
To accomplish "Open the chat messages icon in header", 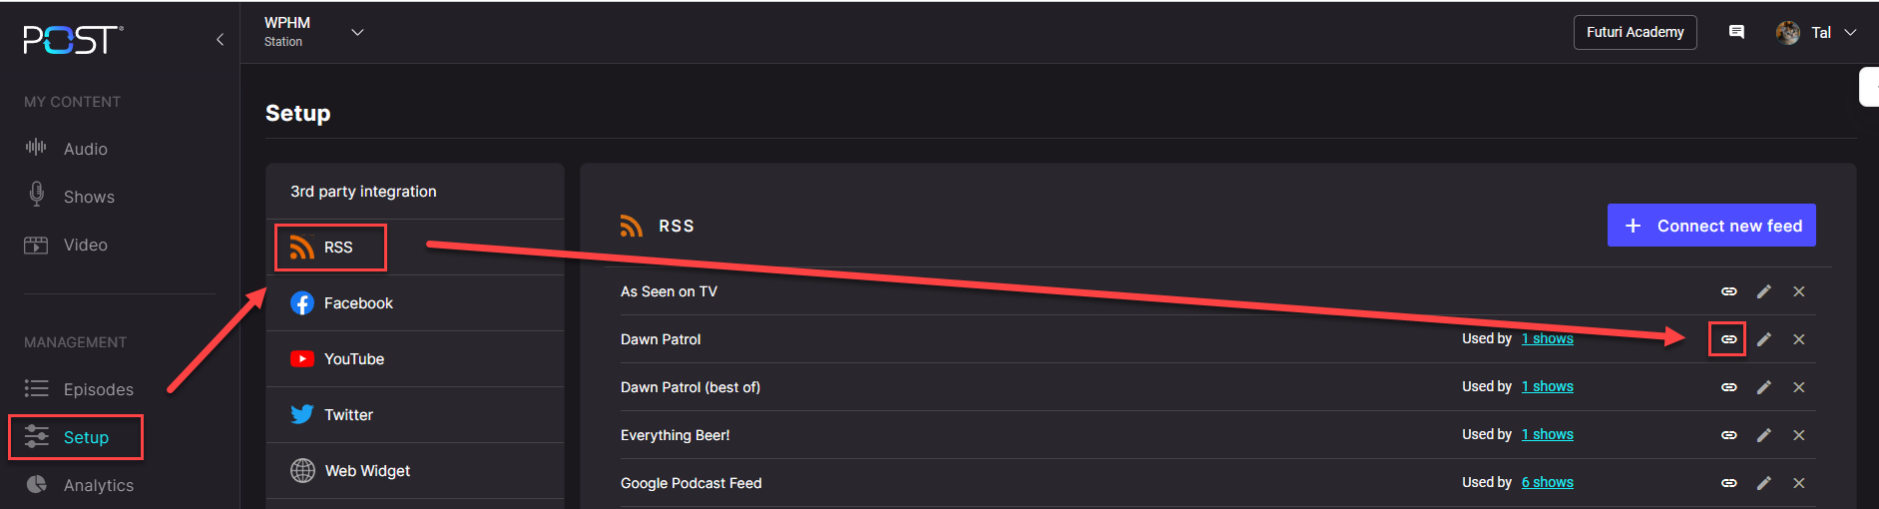I will click(1736, 32).
